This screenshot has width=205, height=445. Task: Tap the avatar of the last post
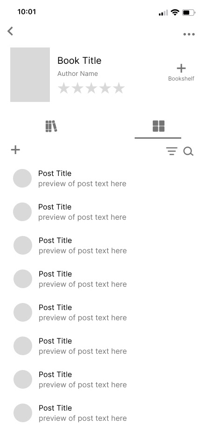[x=23, y=413]
